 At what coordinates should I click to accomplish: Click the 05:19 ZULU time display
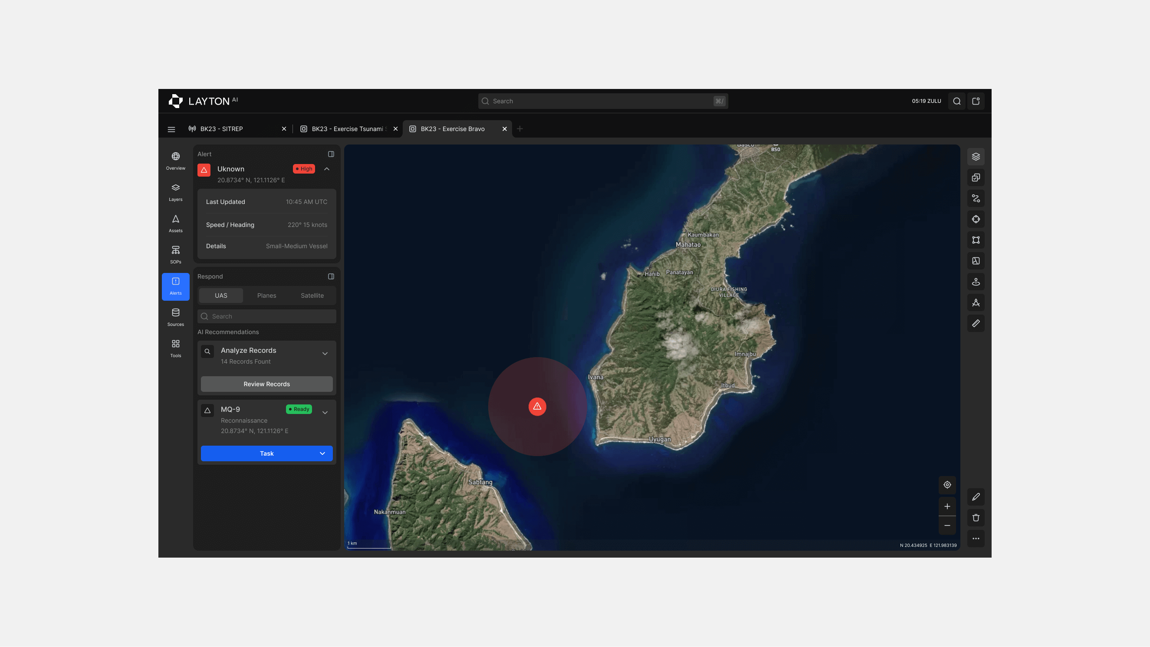pos(927,102)
